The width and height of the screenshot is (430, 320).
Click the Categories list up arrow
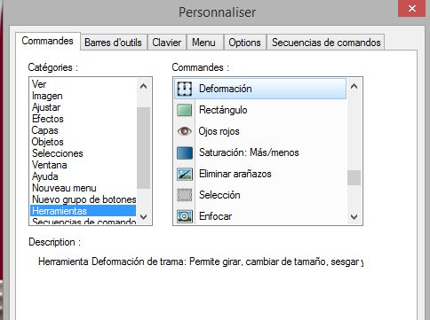144,86
